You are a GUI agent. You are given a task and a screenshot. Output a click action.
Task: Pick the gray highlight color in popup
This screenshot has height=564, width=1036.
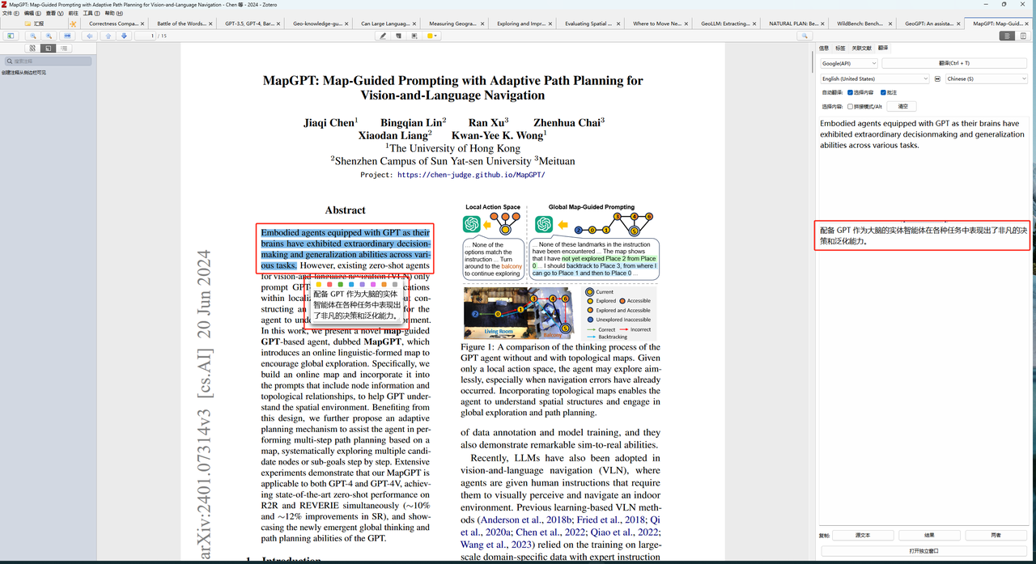tap(395, 284)
